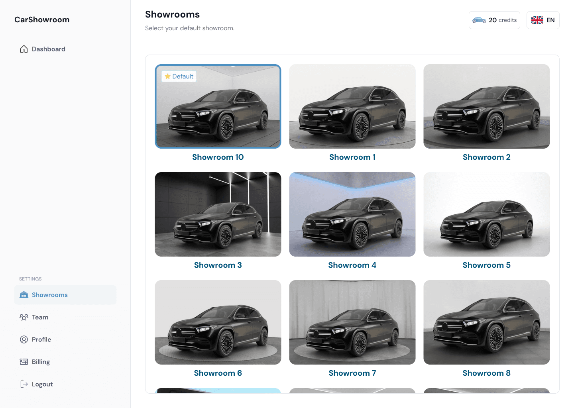Open the Team settings page
574x408 pixels.
click(x=65, y=317)
